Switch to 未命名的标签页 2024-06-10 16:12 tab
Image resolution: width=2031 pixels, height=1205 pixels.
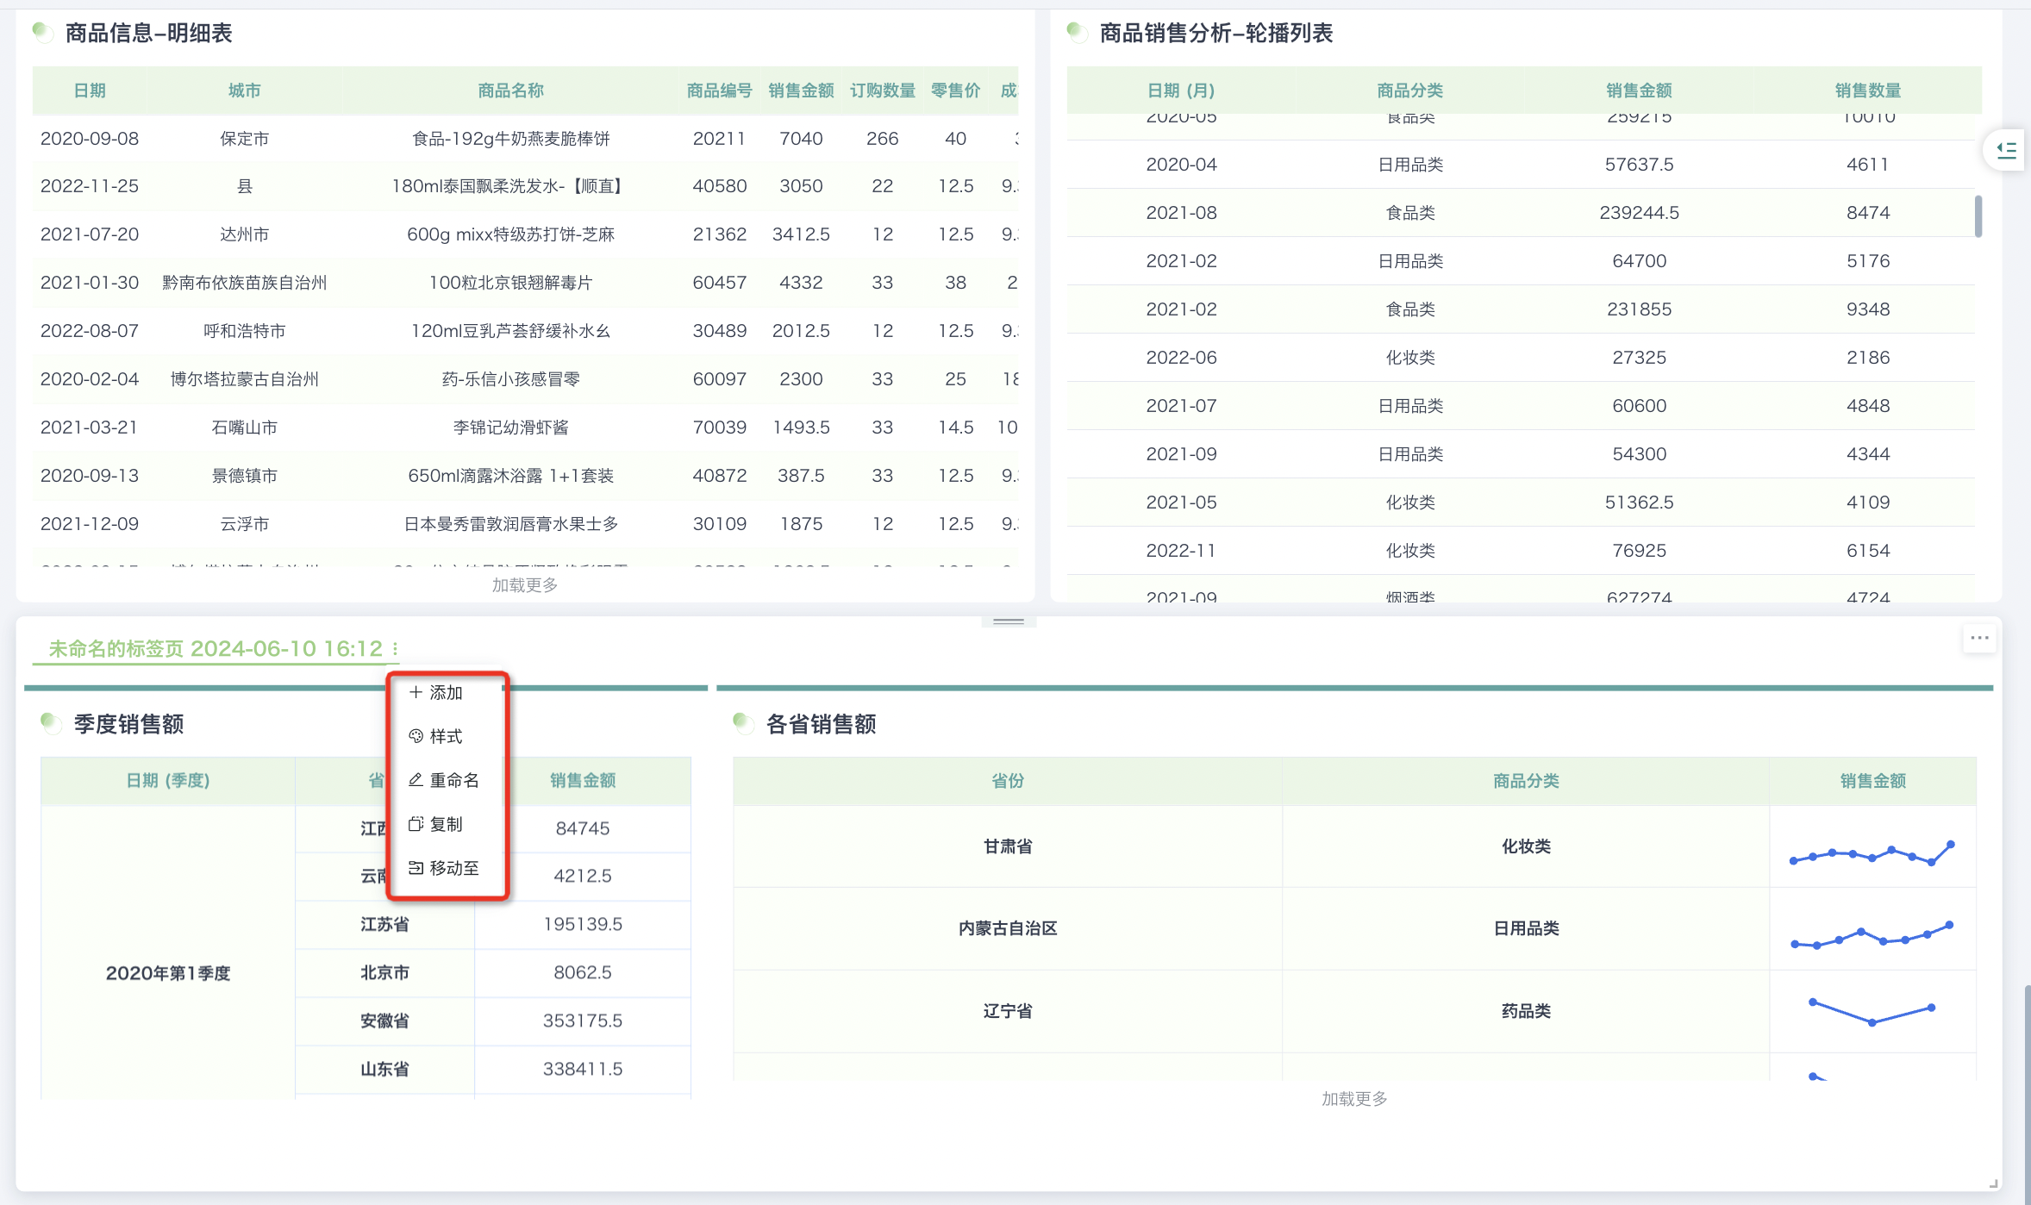[x=215, y=649]
